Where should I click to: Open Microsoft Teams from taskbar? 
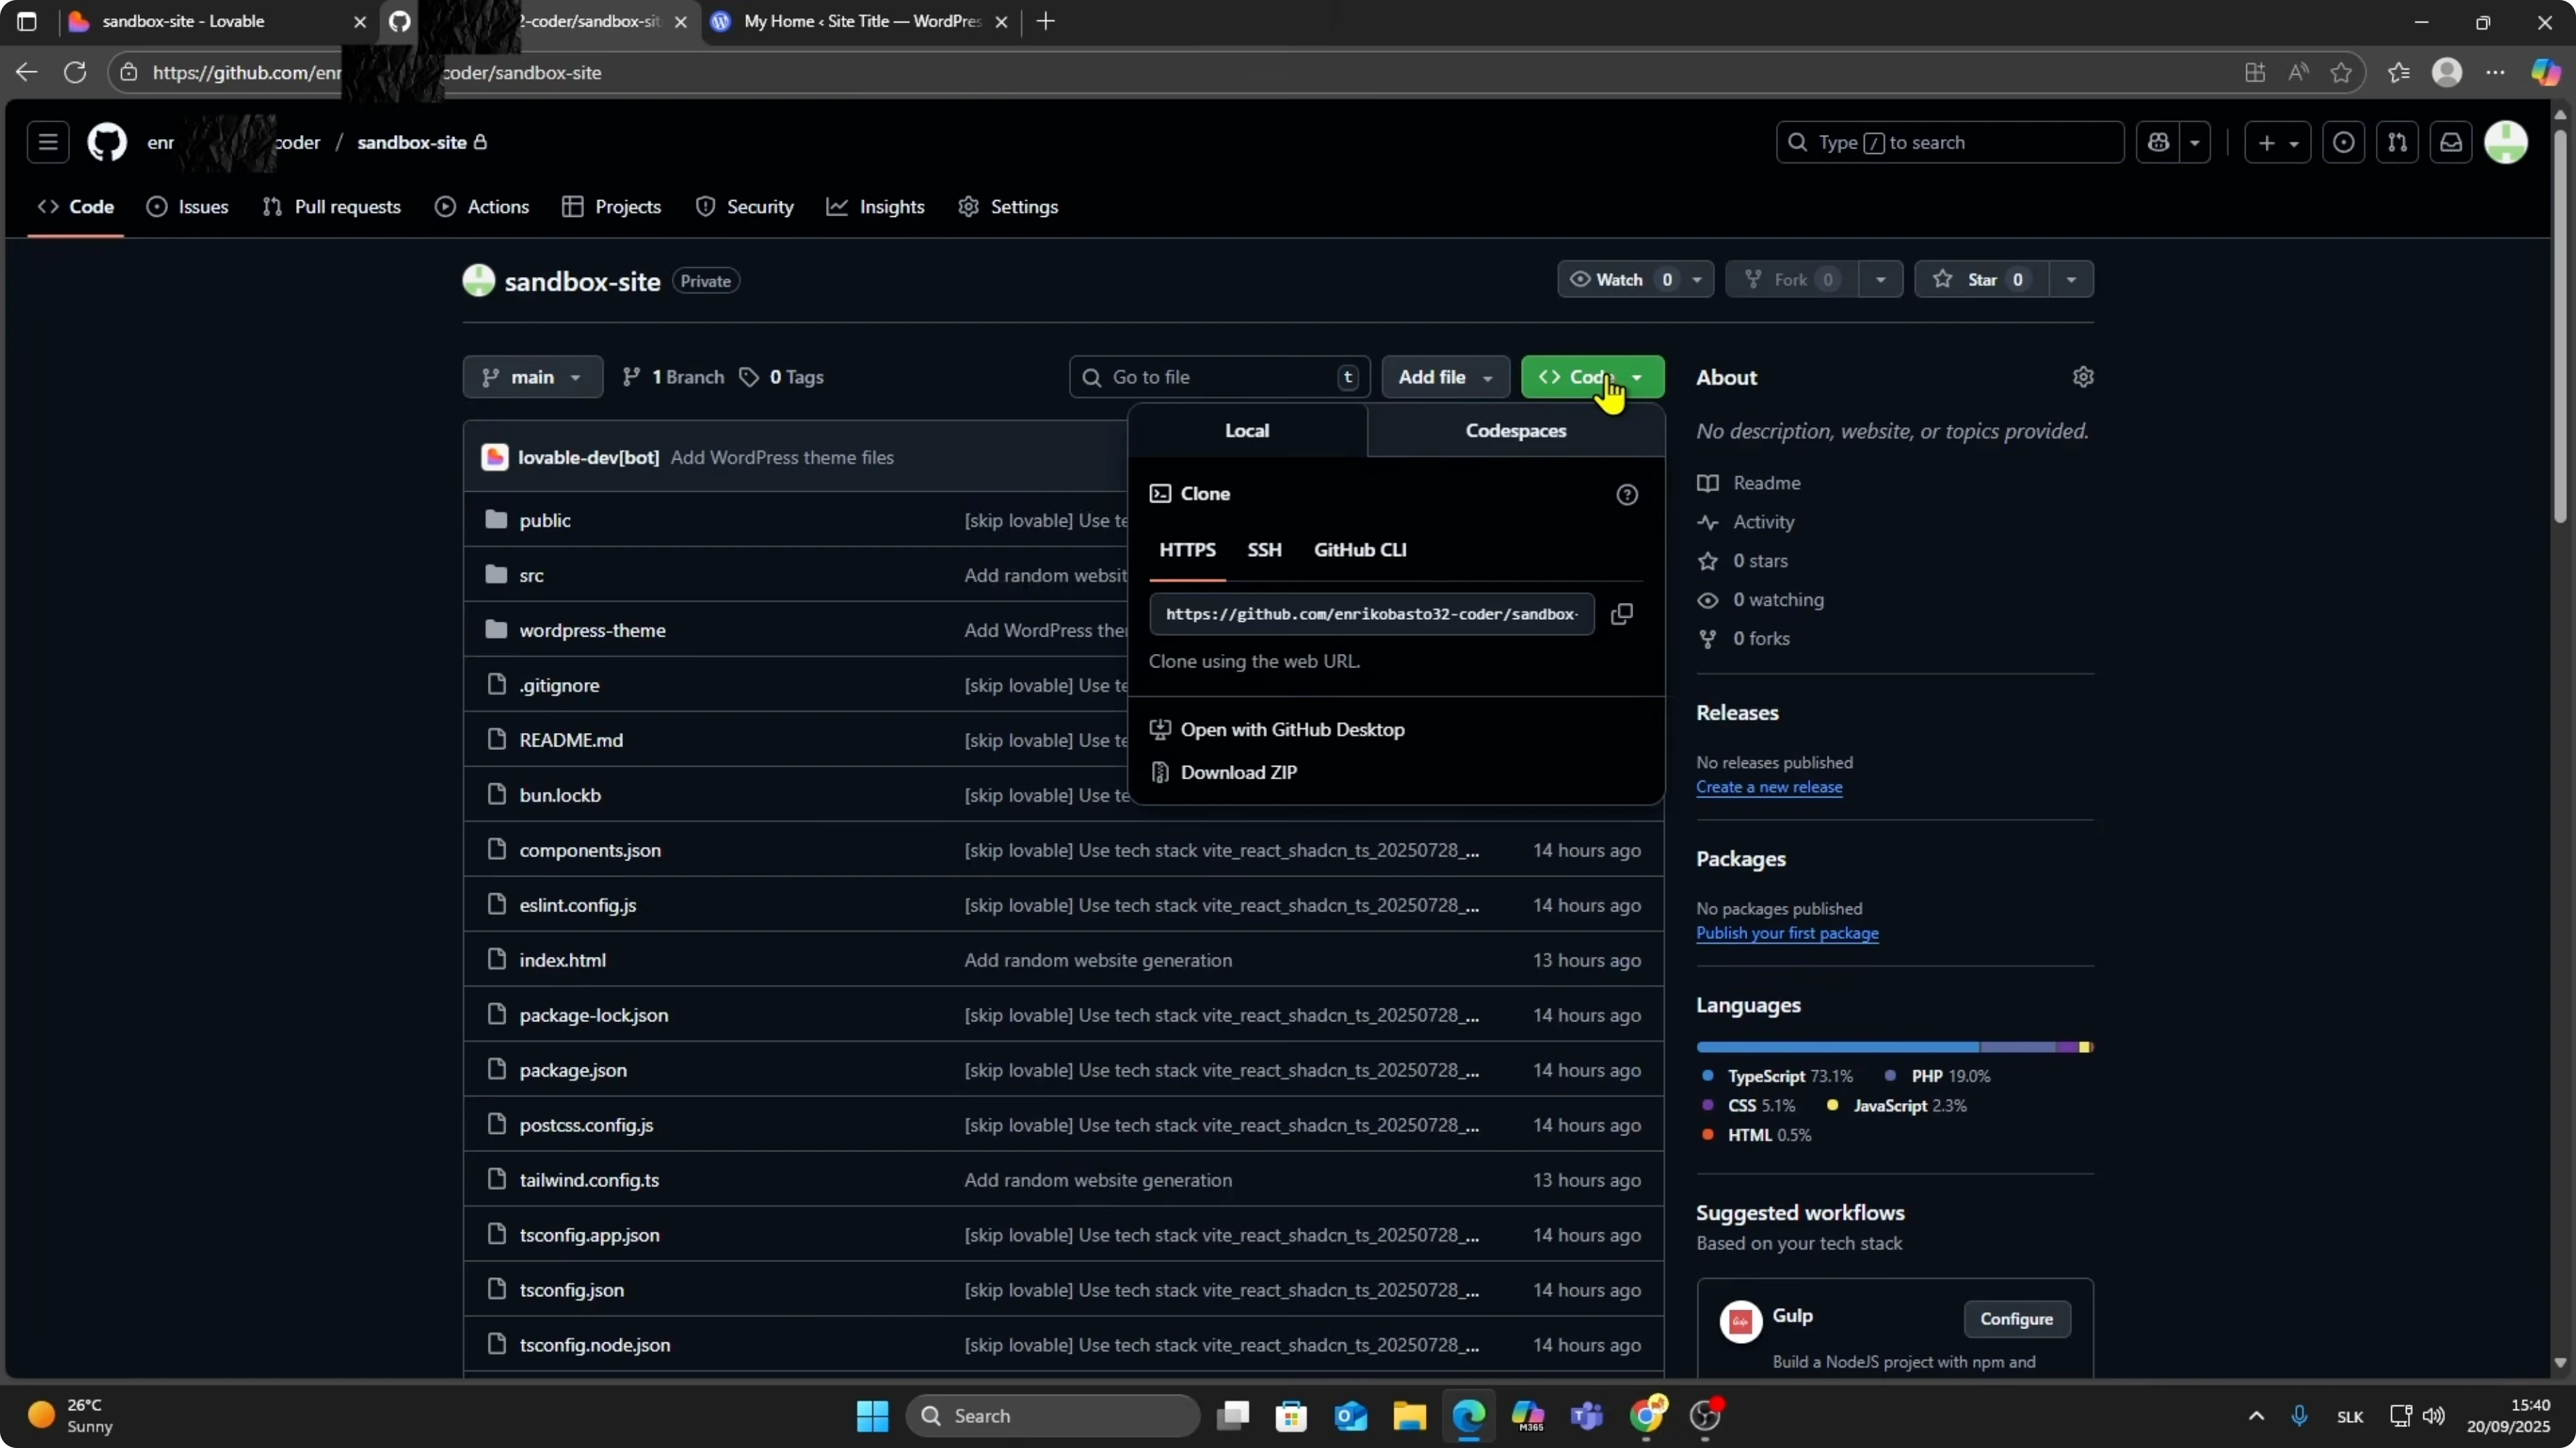(1587, 1415)
